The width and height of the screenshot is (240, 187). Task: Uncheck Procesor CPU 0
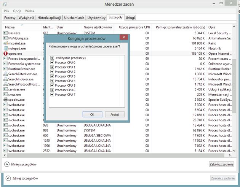[52, 62]
